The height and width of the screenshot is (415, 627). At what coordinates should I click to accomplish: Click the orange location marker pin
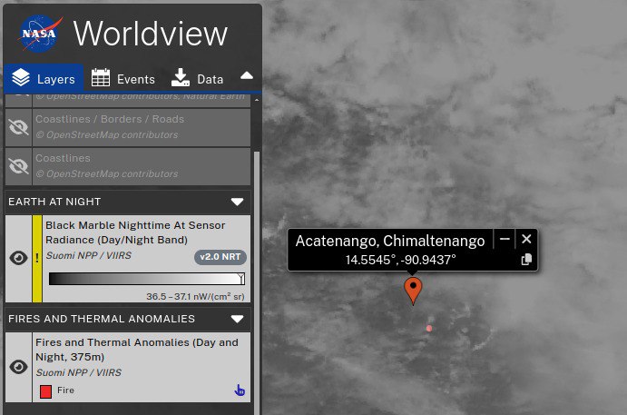pos(413,290)
